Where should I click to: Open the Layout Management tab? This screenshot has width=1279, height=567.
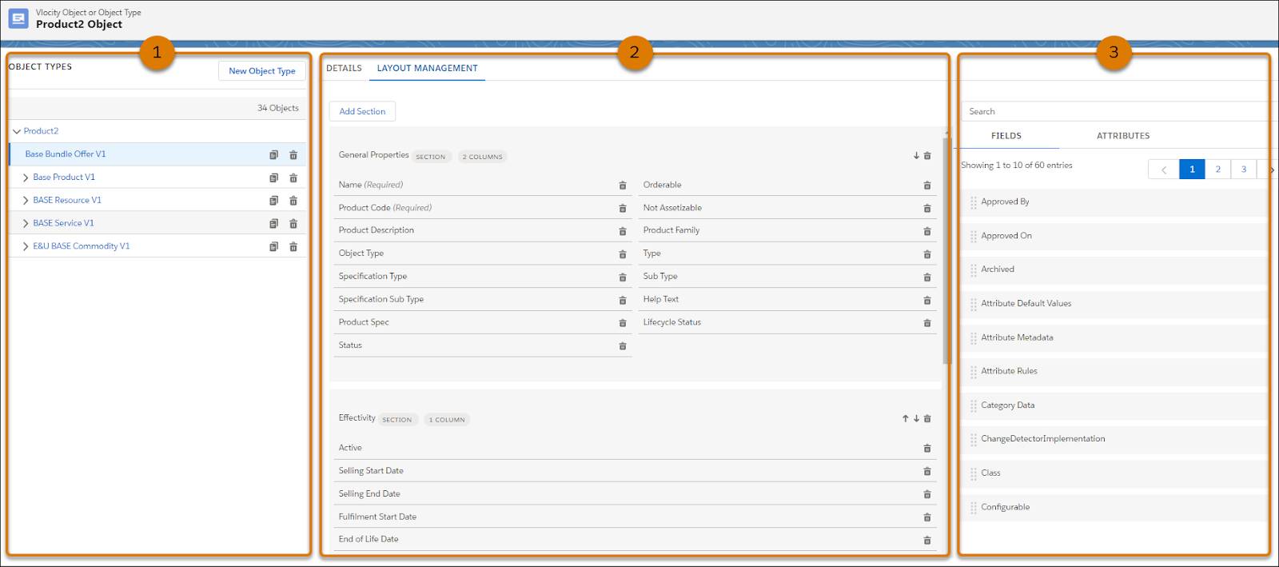(x=428, y=68)
